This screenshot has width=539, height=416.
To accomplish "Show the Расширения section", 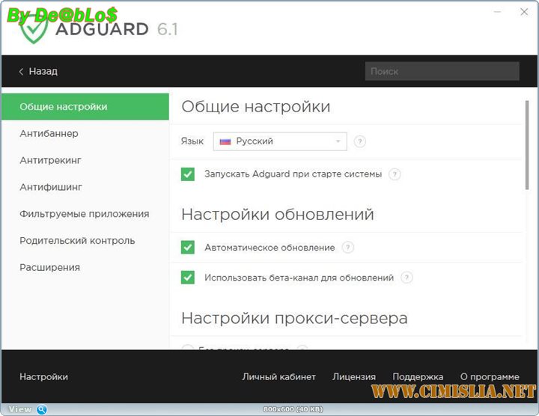I will click(x=50, y=267).
